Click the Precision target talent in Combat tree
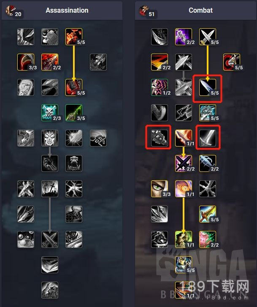 point(232,62)
